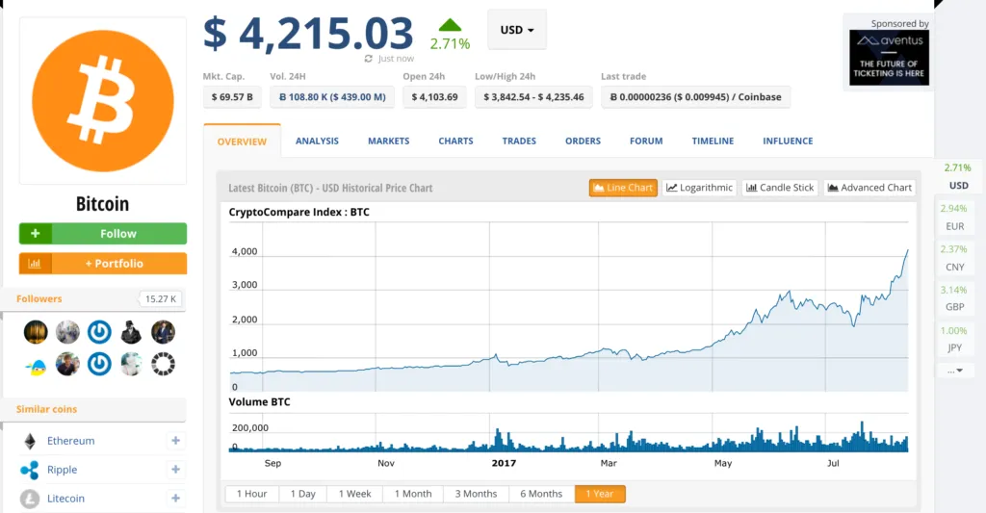Set chart range to 6 Months
The height and width of the screenshot is (513, 986).
point(541,494)
